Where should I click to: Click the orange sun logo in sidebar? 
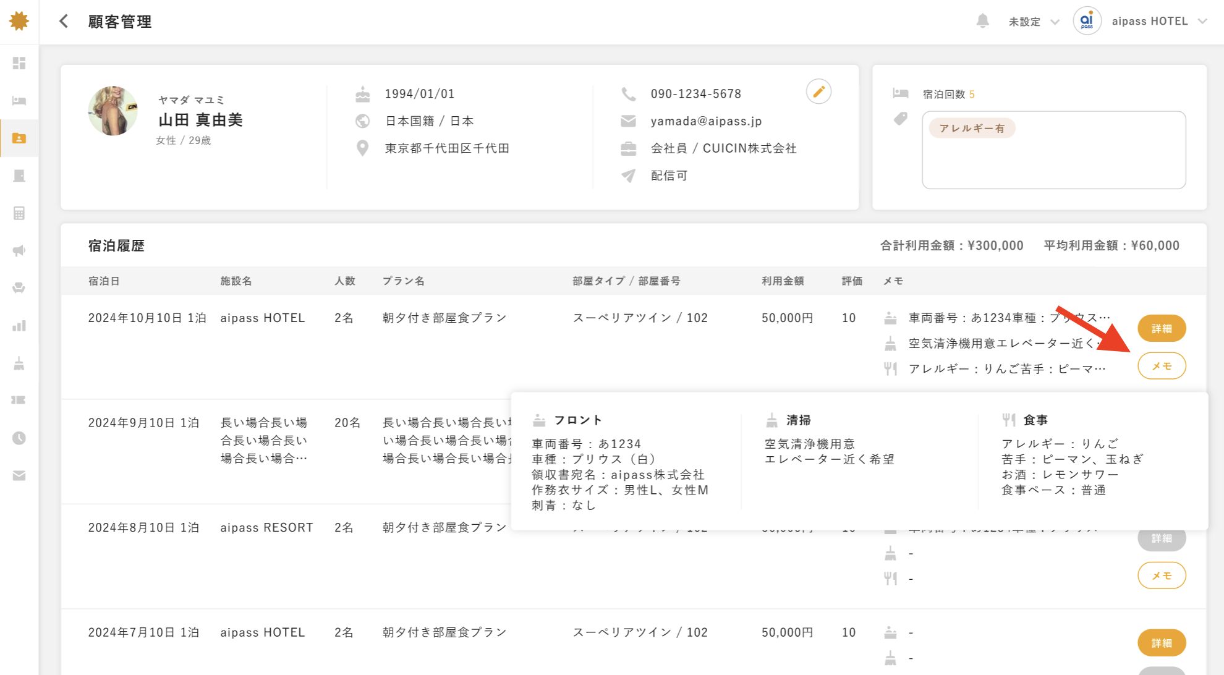19,21
